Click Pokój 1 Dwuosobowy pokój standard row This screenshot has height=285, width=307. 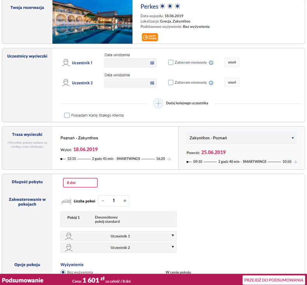point(119,219)
